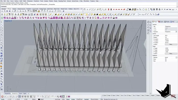Click the yellow lightbulb Show objects icon
Screen dimensions: 178x100
tap(5, 14)
